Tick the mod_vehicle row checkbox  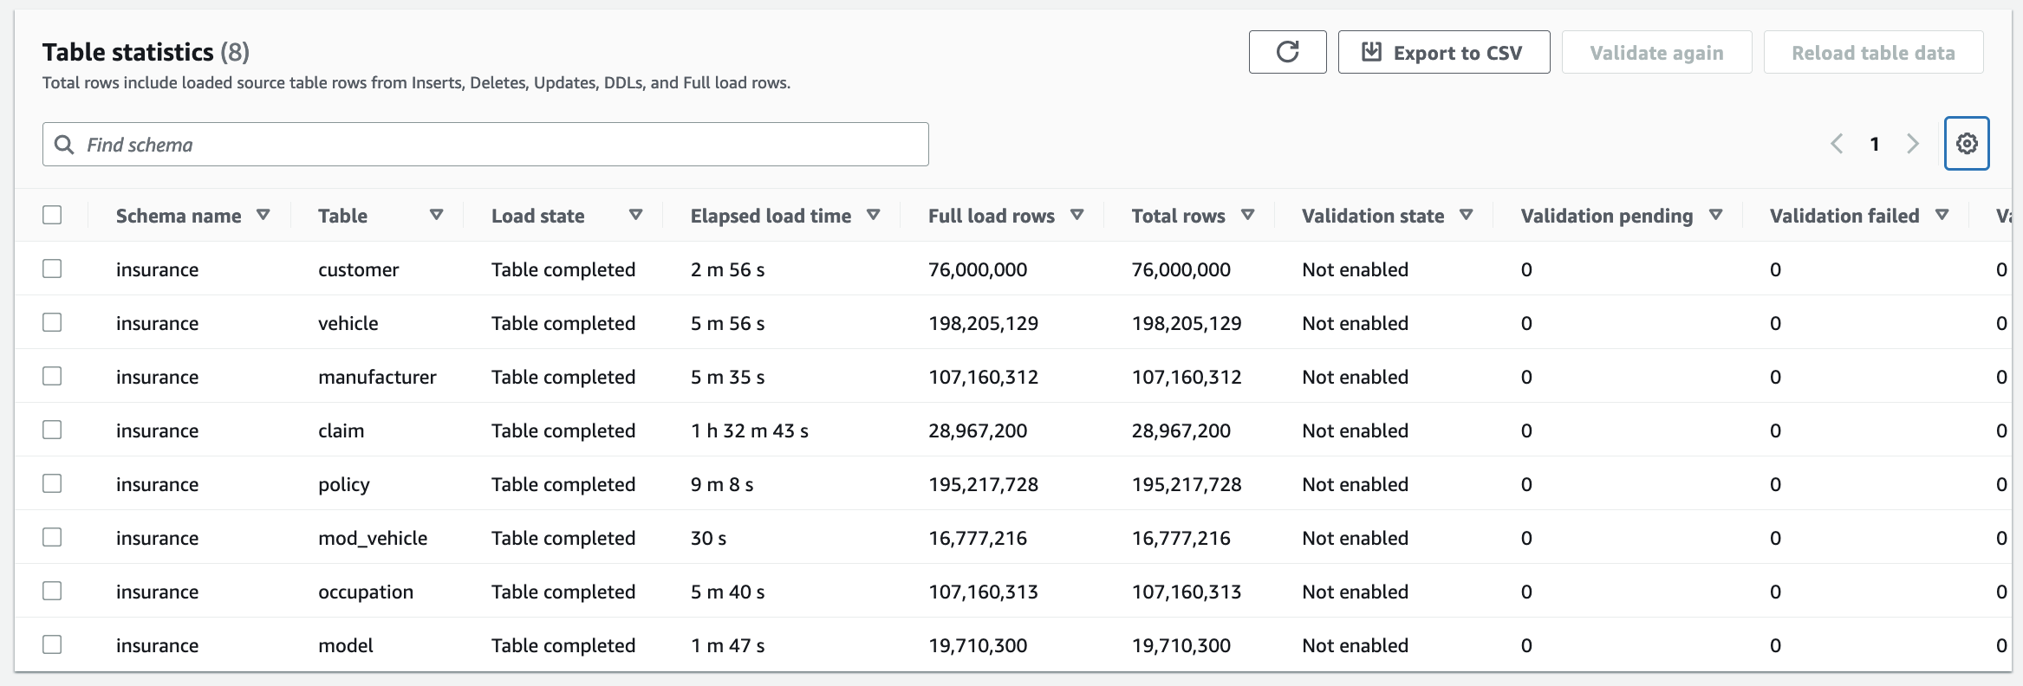pos(52,537)
